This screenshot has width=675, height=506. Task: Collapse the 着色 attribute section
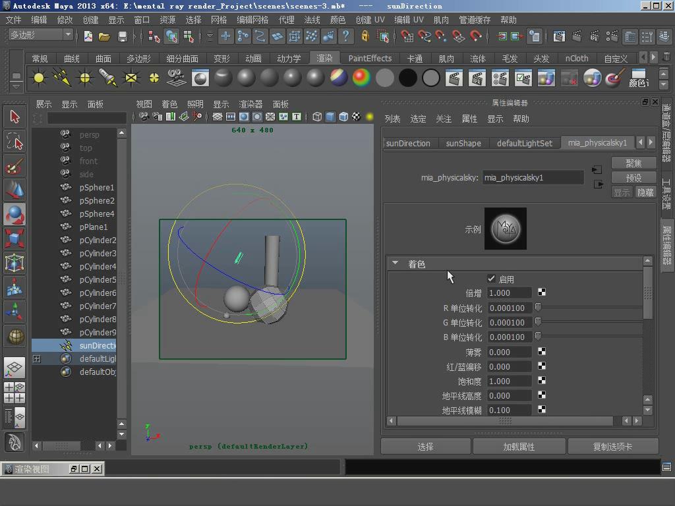(396, 264)
